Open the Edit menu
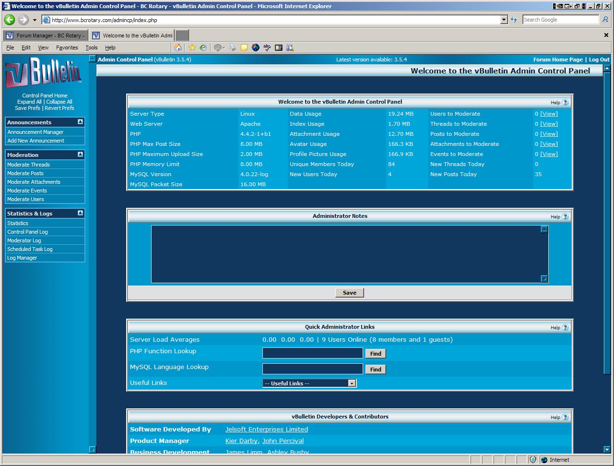This screenshot has height=466, width=614. click(26, 48)
